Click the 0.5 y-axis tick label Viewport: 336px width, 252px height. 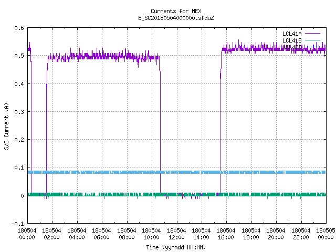tap(19, 56)
